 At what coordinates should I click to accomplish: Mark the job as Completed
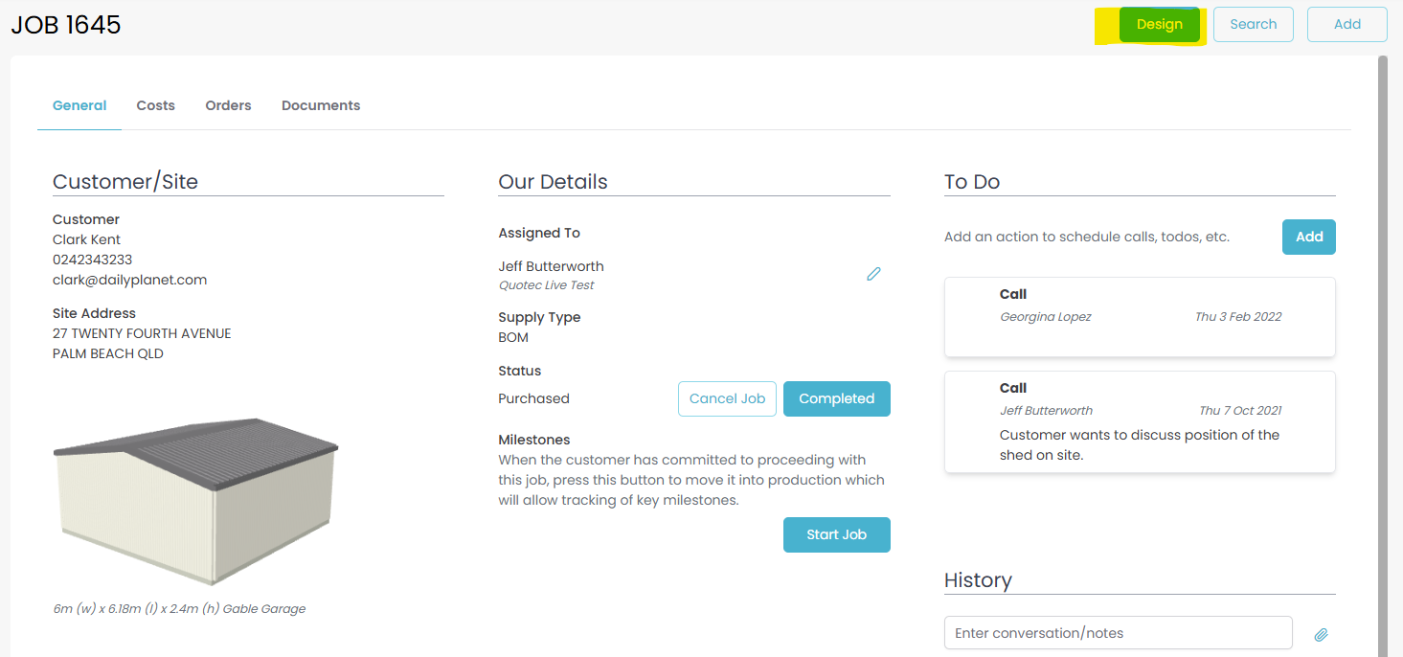coord(836,398)
